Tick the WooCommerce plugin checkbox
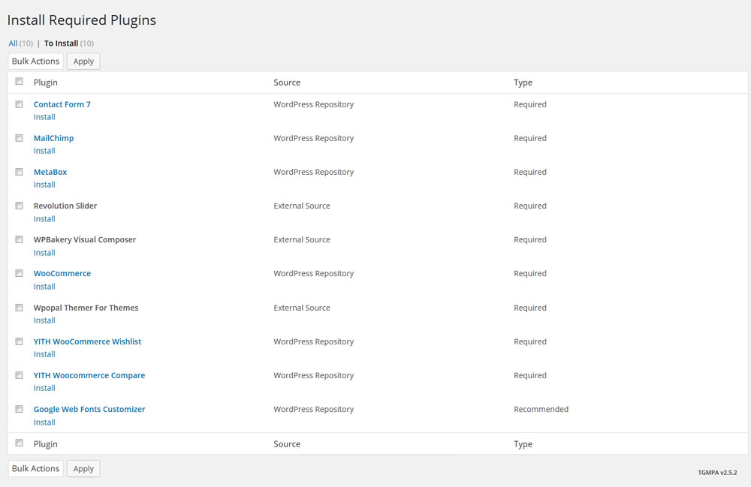751x487 pixels. [x=19, y=273]
